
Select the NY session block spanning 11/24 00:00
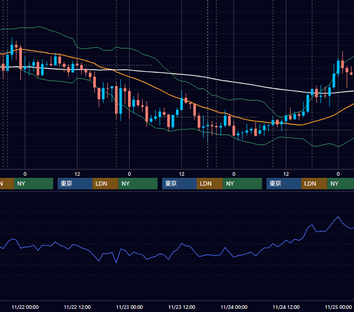tap(243, 184)
